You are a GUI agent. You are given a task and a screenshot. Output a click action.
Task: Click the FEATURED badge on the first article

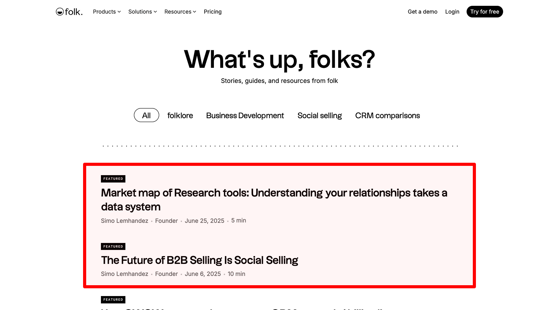(113, 179)
